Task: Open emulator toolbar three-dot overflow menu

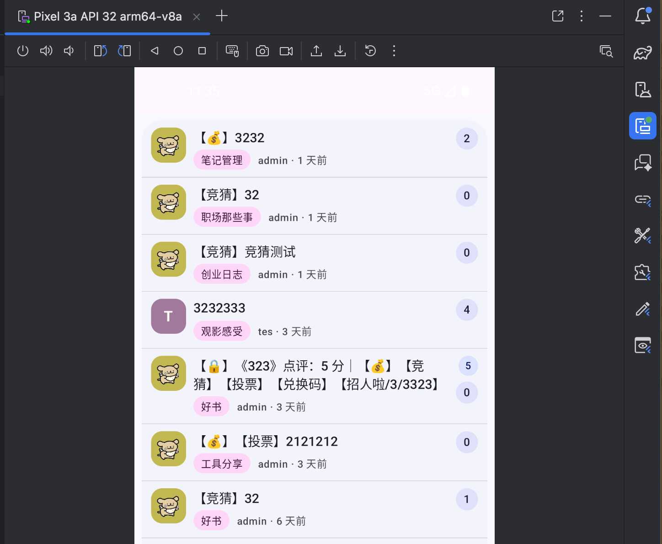Action: click(x=394, y=51)
